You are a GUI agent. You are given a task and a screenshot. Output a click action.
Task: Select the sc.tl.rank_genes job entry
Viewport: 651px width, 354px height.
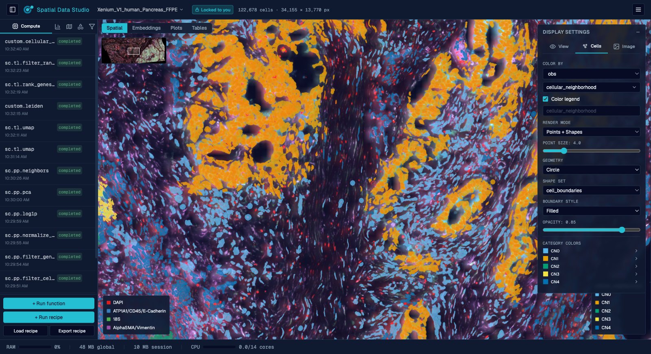(x=48, y=88)
